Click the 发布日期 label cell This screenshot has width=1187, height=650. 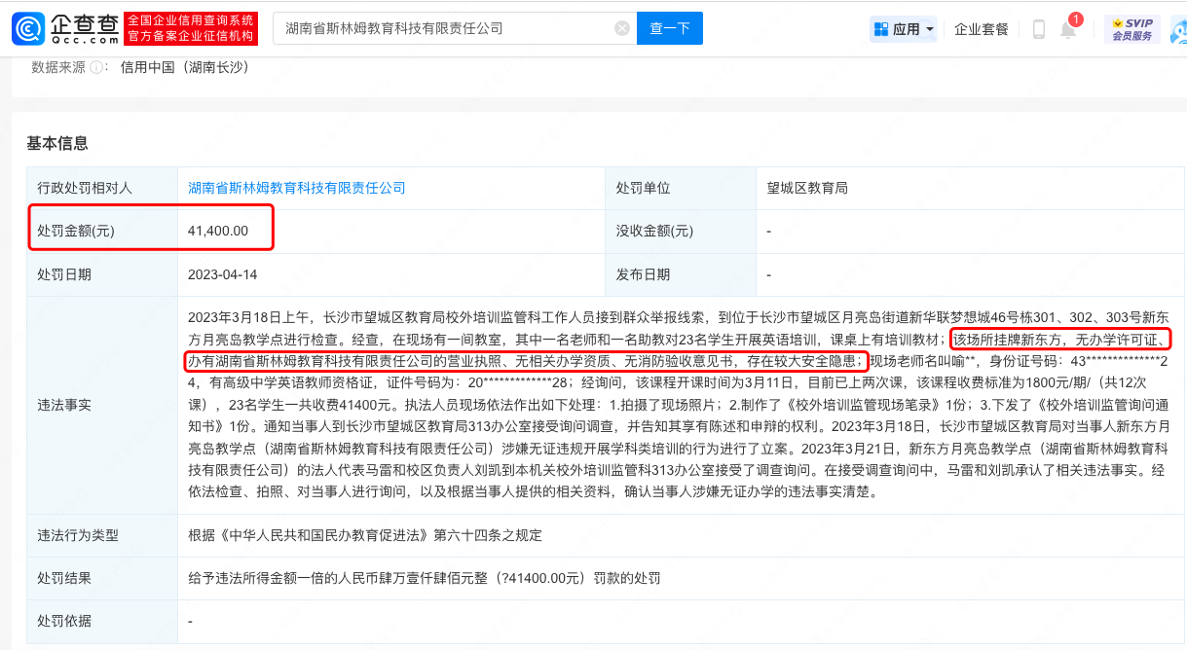point(681,274)
